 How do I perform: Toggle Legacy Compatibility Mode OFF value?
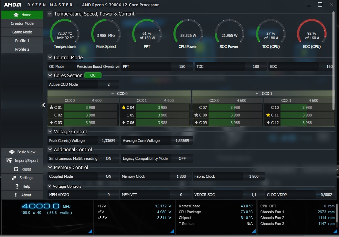point(182,158)
